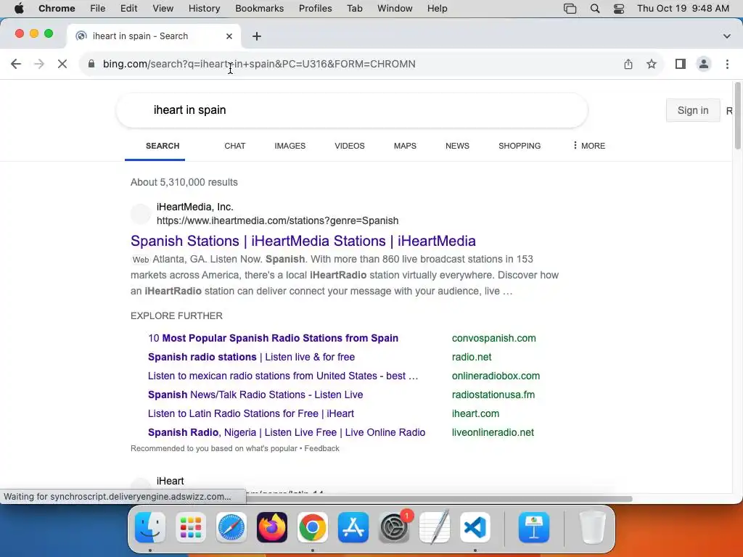
Task: Close the iheart in spain tab
Action: (229, 36)
